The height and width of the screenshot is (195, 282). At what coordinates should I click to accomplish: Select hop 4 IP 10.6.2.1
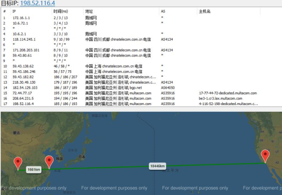19,34
